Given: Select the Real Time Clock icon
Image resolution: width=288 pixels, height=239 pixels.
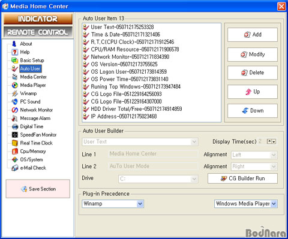Looking at the screenshot, I should click(x=14, y=143).
